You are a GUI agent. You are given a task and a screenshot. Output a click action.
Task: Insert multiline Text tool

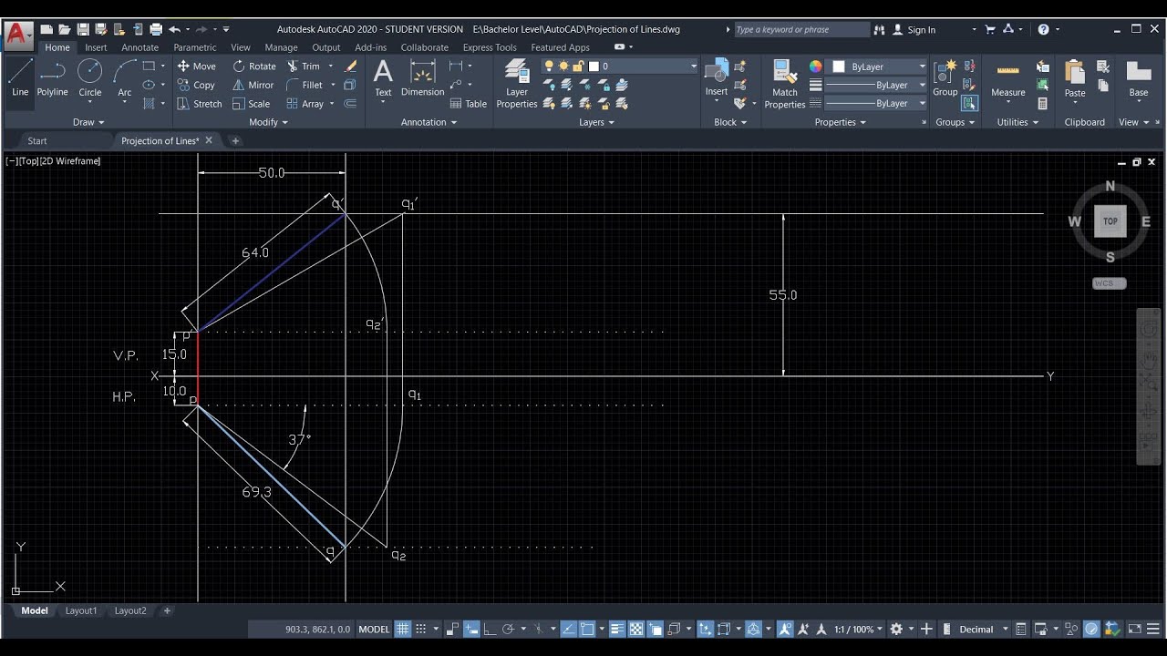click(383, 78)
